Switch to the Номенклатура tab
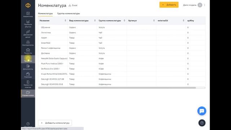Image resolution: width=231 pixels, height=130 pixels. pos(45,13)
